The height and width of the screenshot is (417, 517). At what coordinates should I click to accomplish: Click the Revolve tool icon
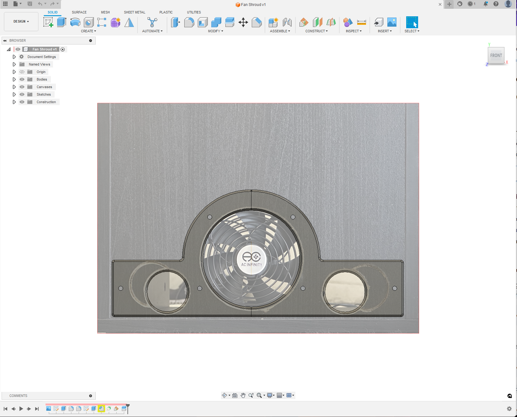tap(75, 22)
